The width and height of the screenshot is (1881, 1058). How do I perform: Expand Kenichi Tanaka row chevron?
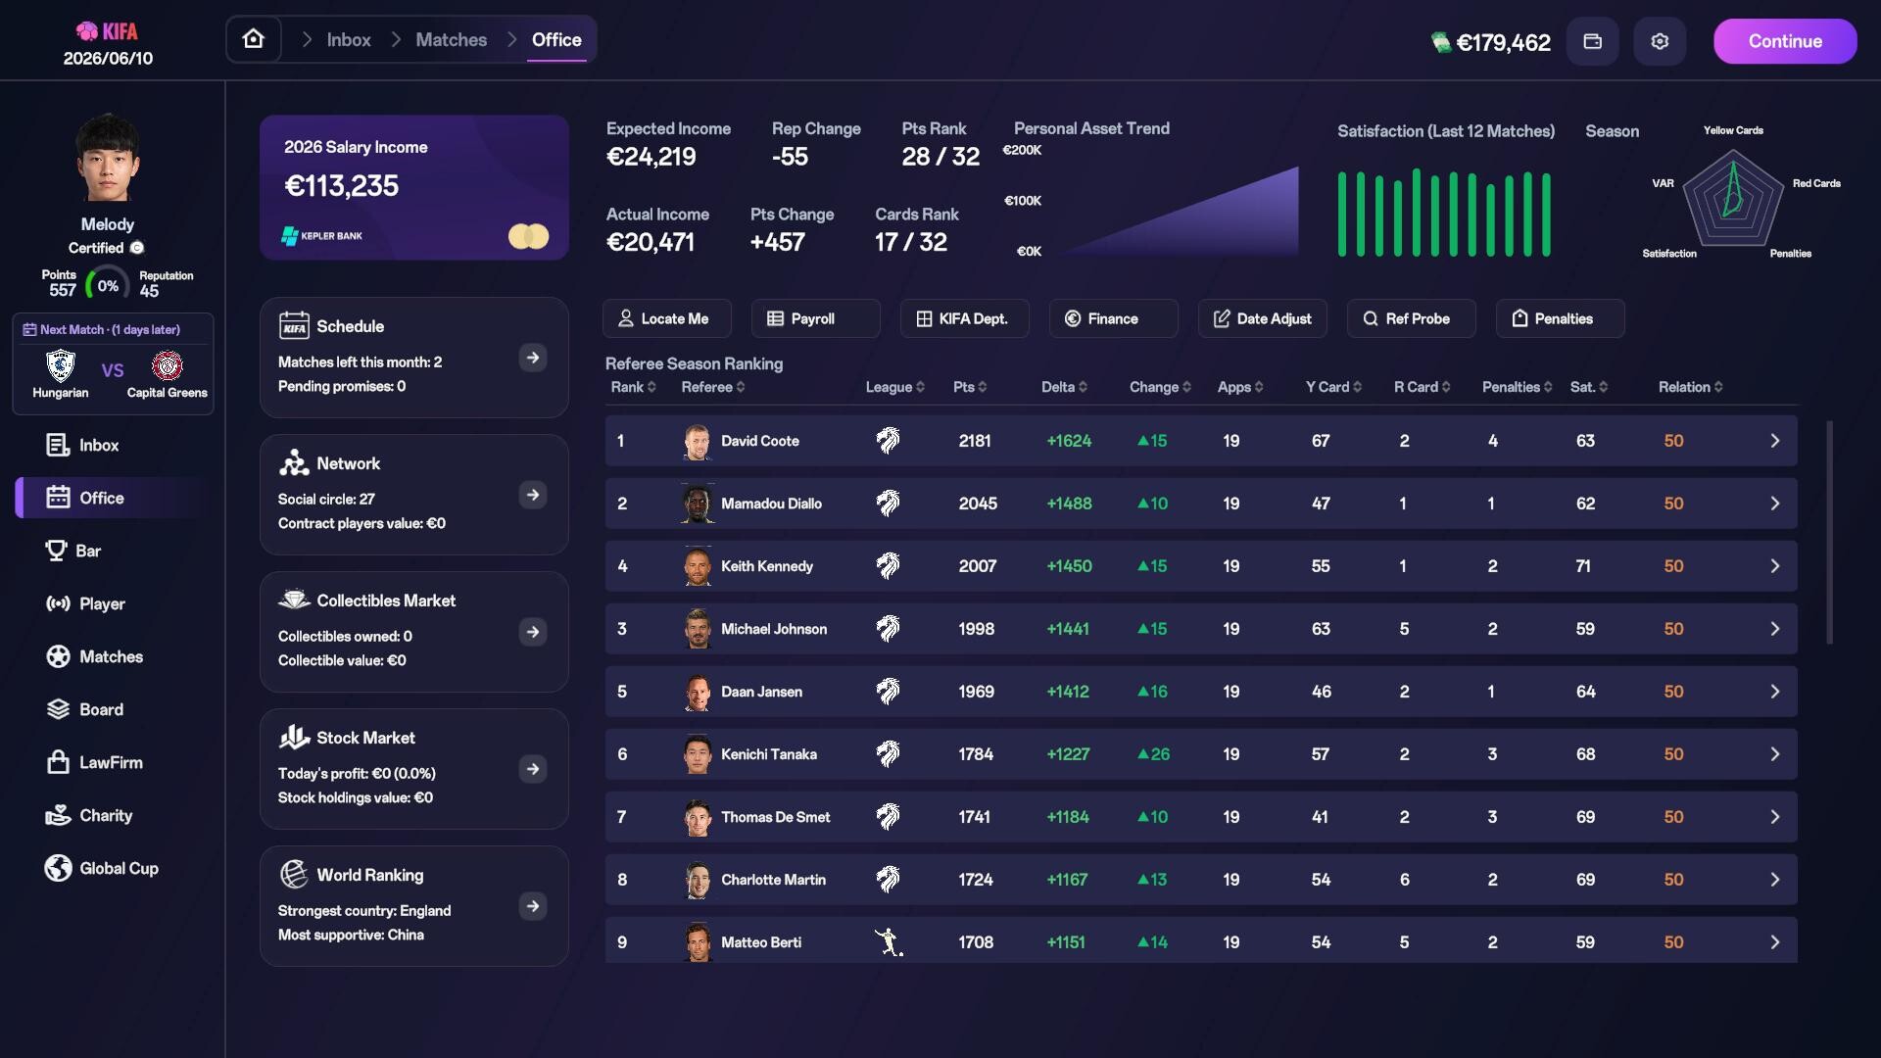click(1774, 754)
